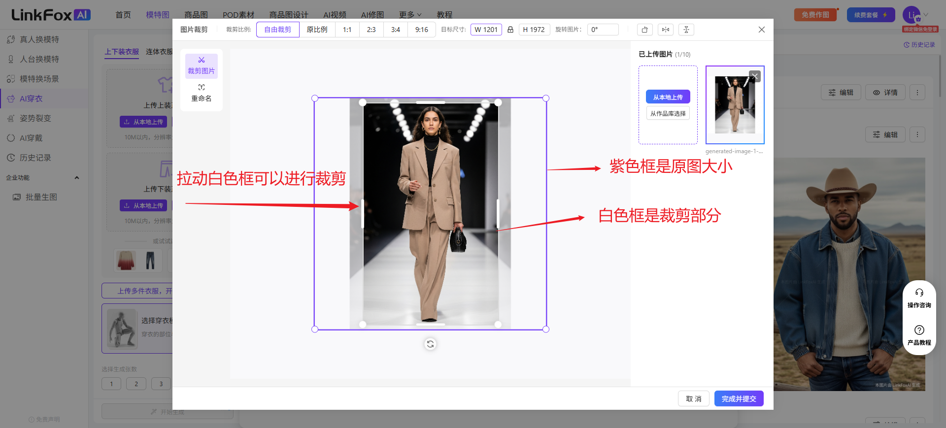Viewport: 946px width, 428px height.
Task: Click 从作品库选择 button
Action: (x=668, y=113)
